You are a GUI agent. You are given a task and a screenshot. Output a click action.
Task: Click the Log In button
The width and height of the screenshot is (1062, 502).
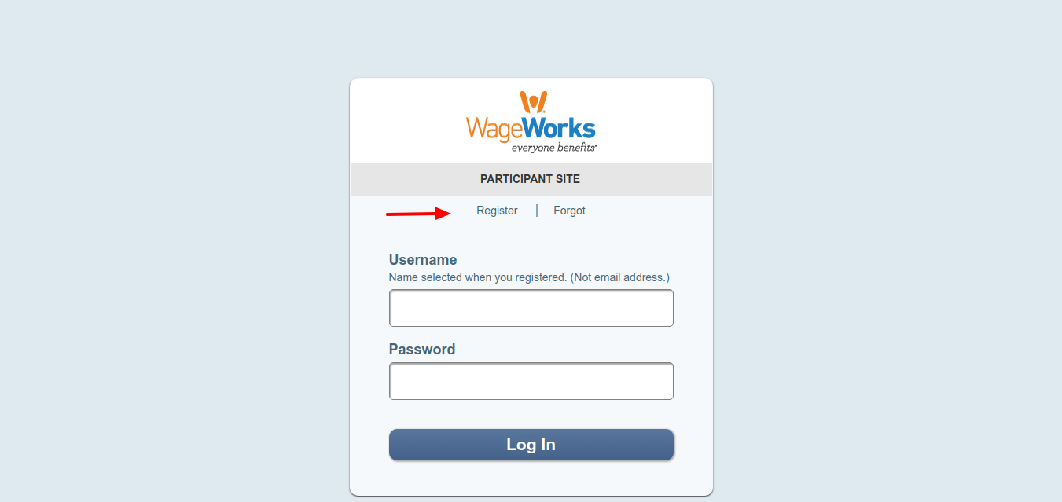point(531,445)
